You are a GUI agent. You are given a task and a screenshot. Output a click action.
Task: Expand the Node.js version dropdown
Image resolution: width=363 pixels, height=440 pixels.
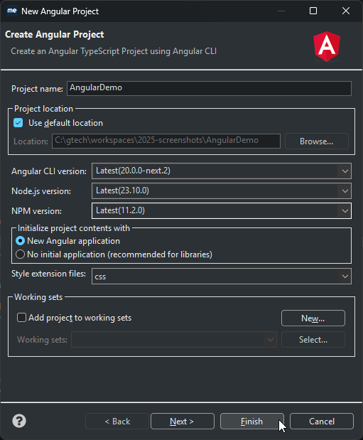tap(222, 191)
